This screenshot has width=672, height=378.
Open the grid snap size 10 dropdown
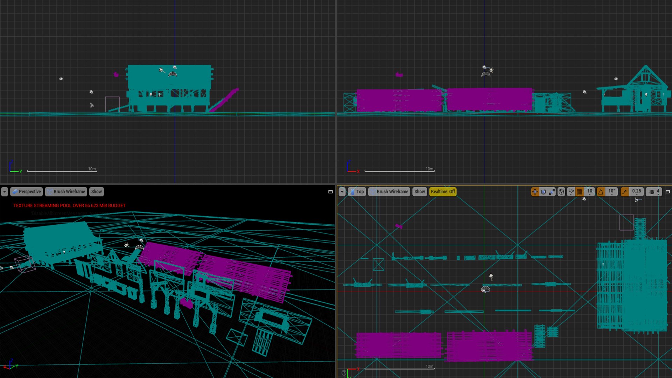click(x=590, y=191)
